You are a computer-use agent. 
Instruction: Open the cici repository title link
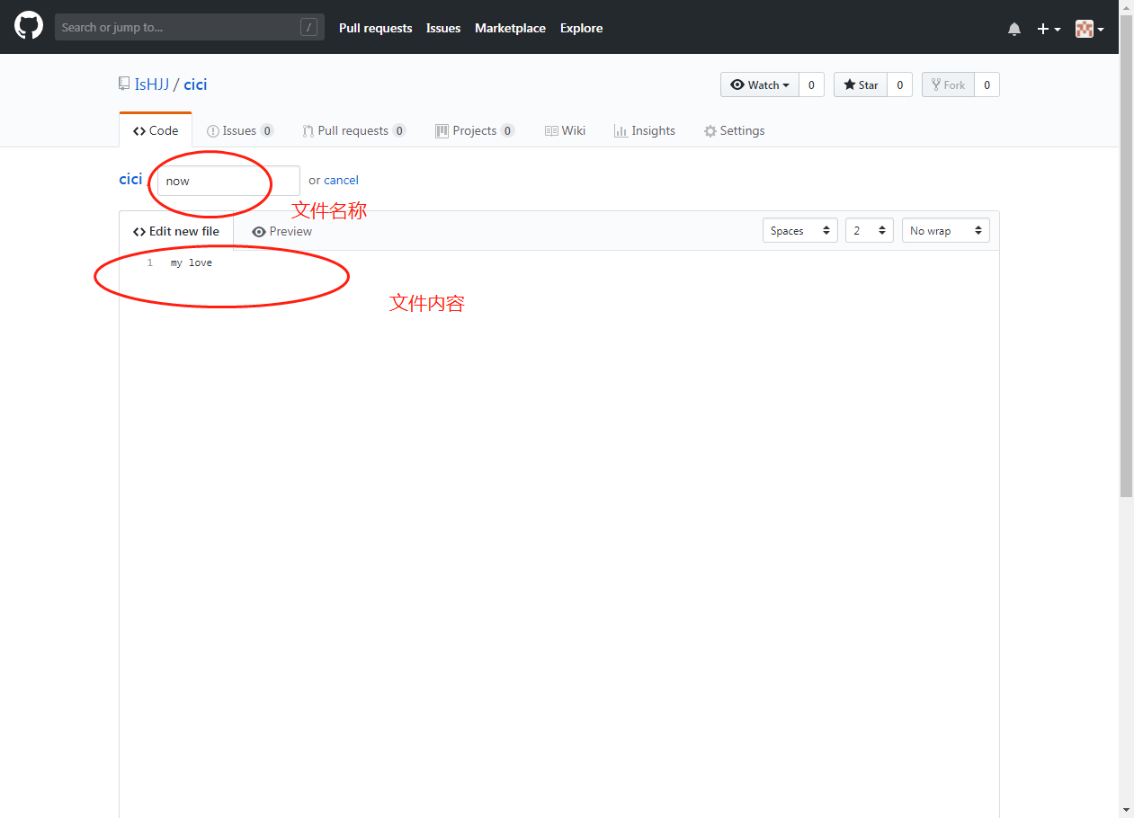[x=195, y=84]
